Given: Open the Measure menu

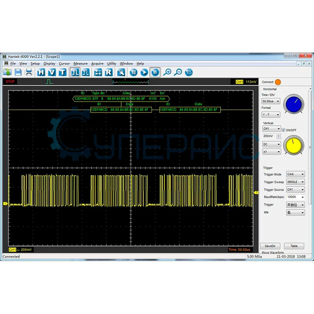Looking at the screenshot, I should [80, 64].
